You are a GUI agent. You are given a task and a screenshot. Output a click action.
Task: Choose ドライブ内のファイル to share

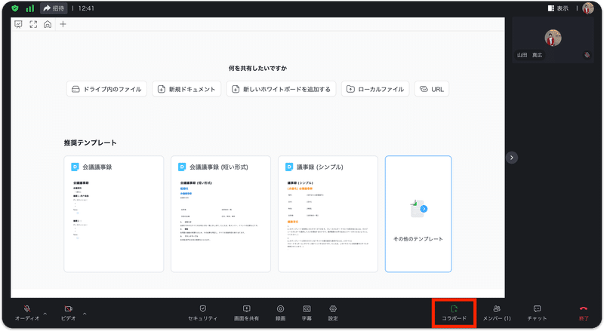(x=106, y=89)
